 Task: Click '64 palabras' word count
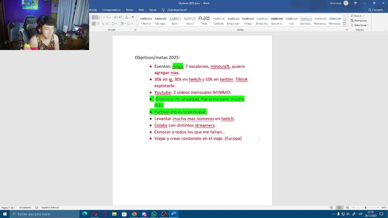pyautogui.click(x=25, y=208)
